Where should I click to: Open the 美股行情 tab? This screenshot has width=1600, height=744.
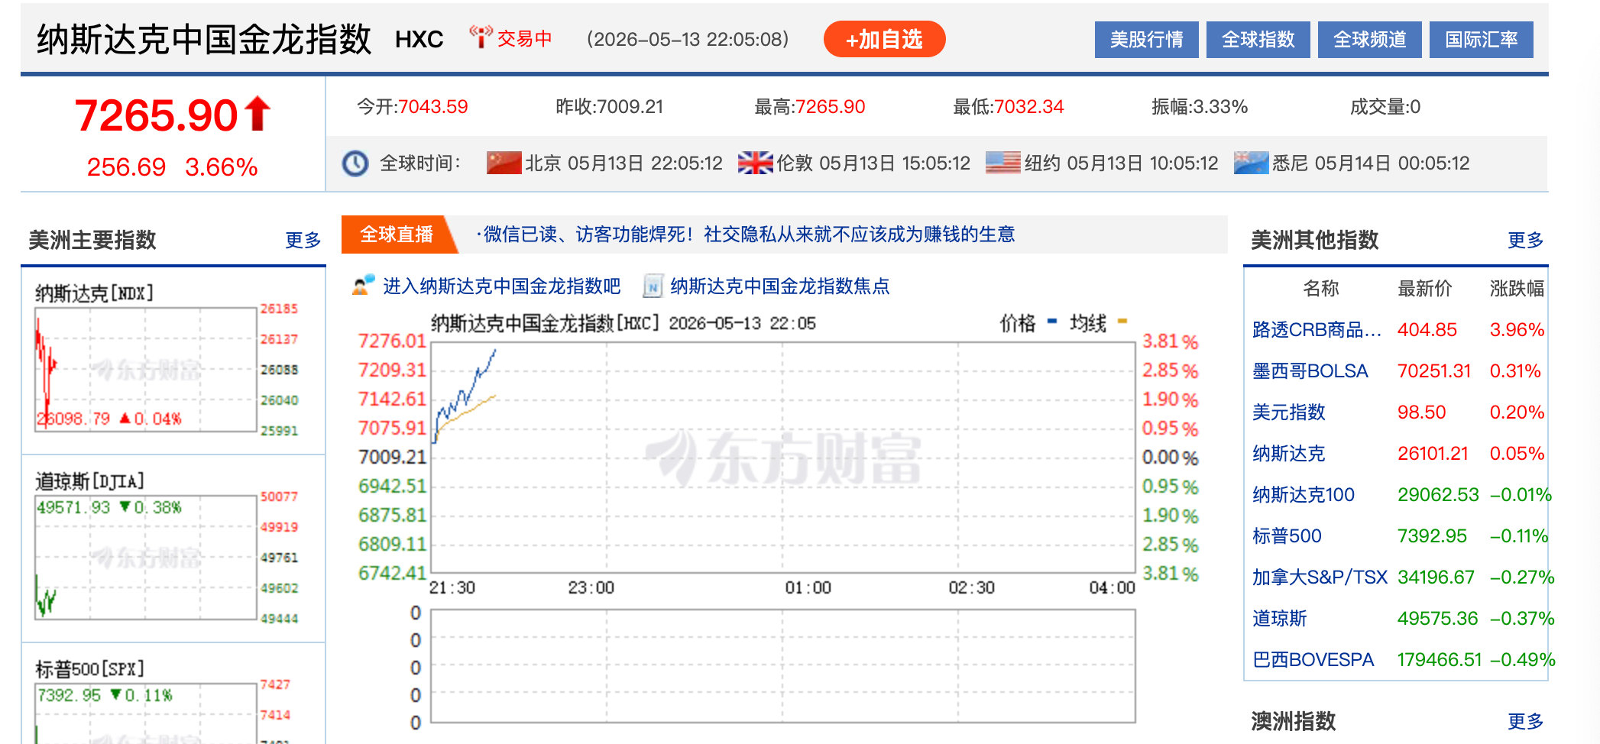(1146, 40)
